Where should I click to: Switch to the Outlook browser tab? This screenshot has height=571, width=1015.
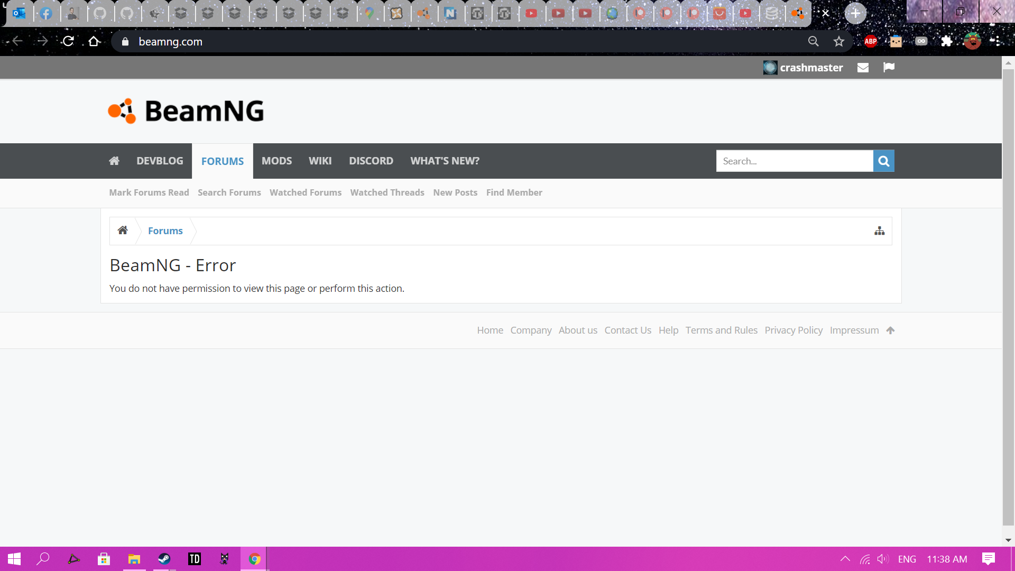(x=20, y=13)
